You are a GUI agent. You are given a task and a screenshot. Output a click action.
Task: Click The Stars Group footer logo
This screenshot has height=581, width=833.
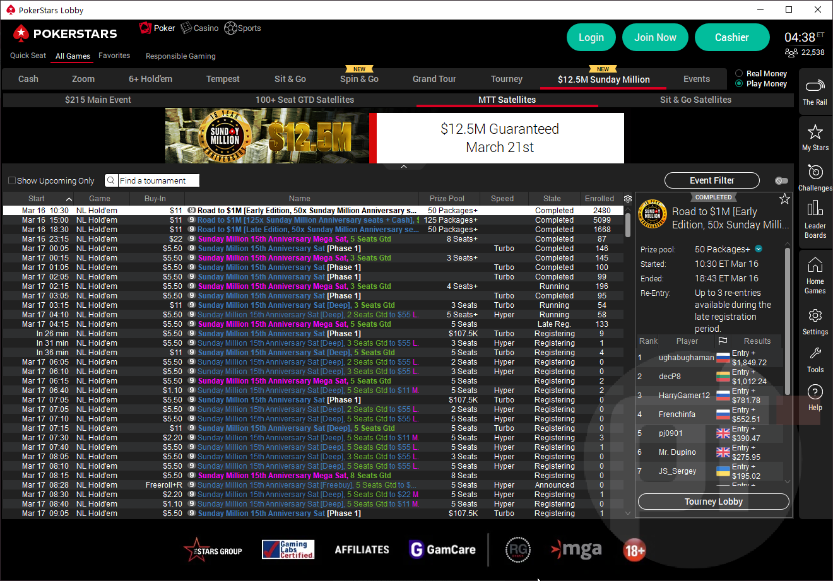(213, 550)
